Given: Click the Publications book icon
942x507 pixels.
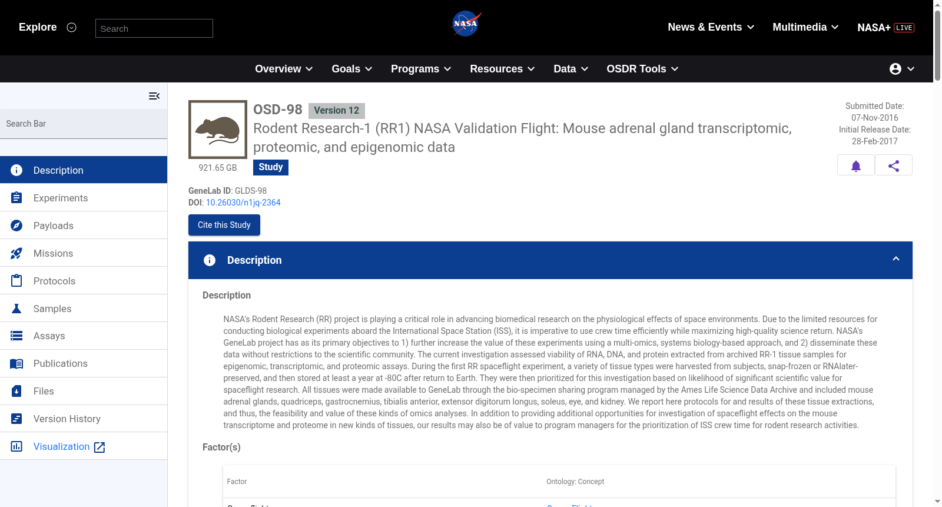Looking at the screenshot, I should click(16, 364).
